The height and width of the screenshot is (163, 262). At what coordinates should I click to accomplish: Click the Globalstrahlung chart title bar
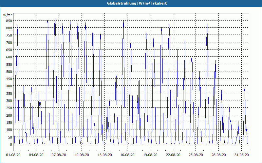click(131, 3)
